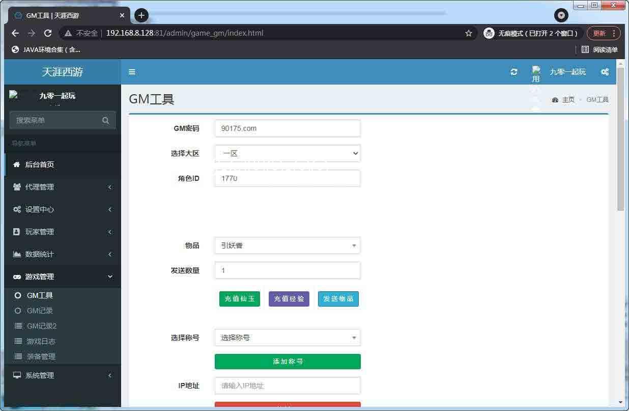Open 游戏日志 from the sidebar

pyautogui.click(x=41, y=341)
